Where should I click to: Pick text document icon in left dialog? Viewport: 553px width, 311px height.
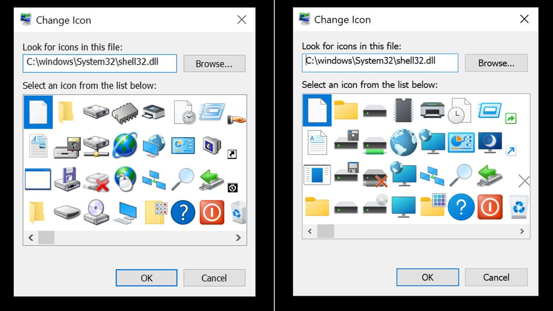click(x=38, y=146)
